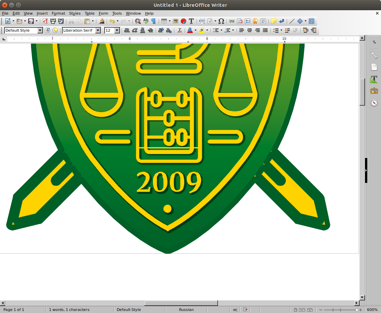The image size is (381, 313).
Task: Click the Basic Shapes diamond icon
Action: point(300,21)
